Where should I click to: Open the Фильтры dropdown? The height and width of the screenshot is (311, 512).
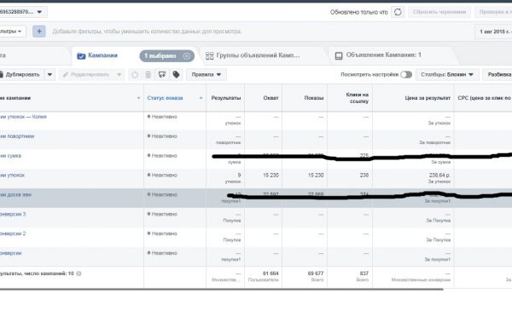tap(12, 32)
